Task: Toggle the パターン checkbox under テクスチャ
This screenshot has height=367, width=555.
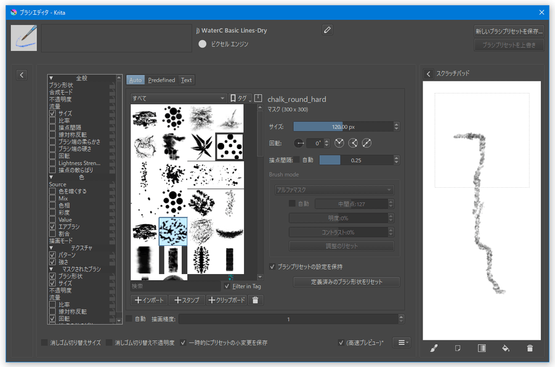Action: pos(52,255)
